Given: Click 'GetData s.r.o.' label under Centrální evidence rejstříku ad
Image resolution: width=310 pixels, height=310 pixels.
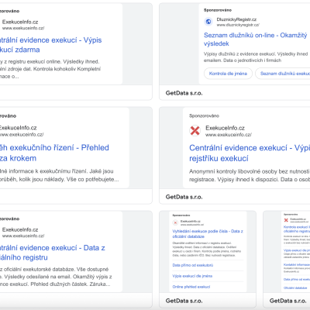Looking at the screenshot, I should 184,197.
